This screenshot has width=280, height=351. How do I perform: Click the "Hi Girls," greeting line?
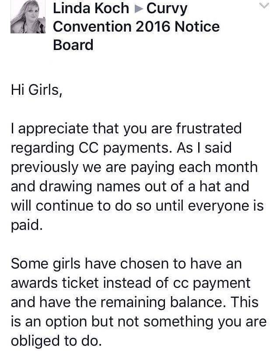[37, 90]
